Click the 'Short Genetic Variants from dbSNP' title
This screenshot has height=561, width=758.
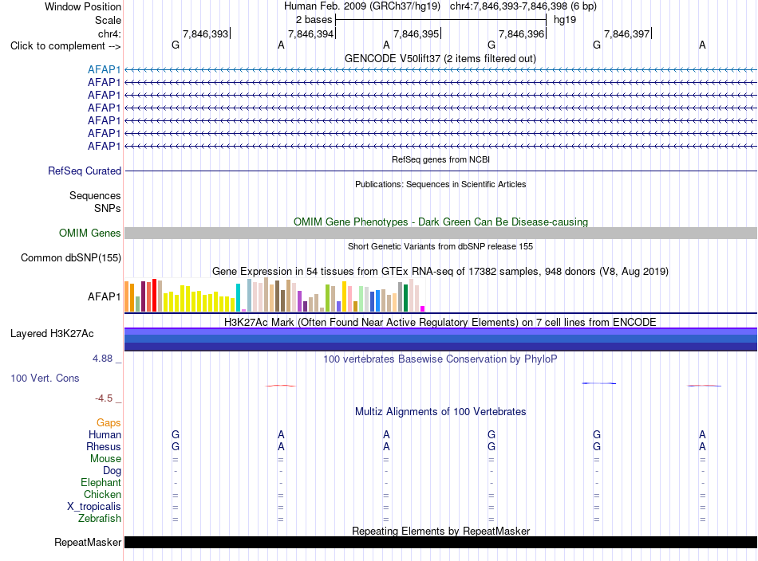[440, 246]
